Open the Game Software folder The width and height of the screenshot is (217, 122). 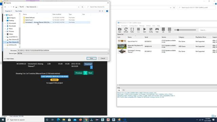click(x=30, y=18)
